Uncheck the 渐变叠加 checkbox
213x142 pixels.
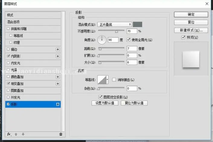8,83
